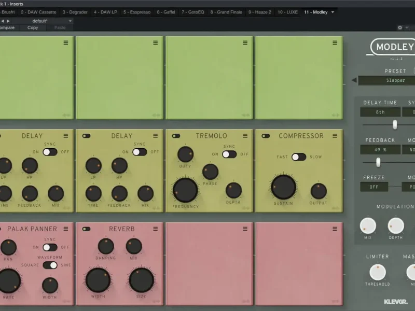This screenshot has height=311, width=415.
Task: Open the Delay Time 8th value selector
Action: coord(380,112)
